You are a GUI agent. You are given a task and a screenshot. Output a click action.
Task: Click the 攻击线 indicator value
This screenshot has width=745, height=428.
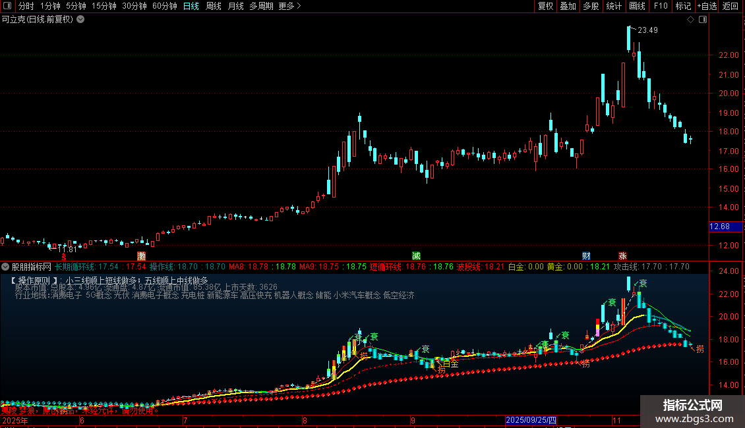[651, 267]
